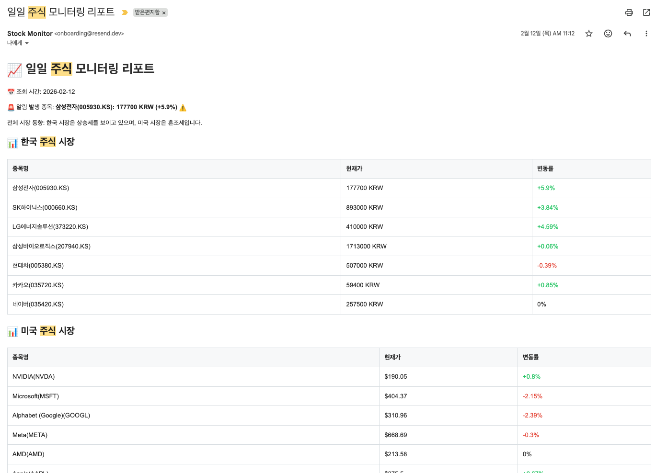
Task: Click the sender address onboarding@resend.dev
Action: [x=89, y=34]
